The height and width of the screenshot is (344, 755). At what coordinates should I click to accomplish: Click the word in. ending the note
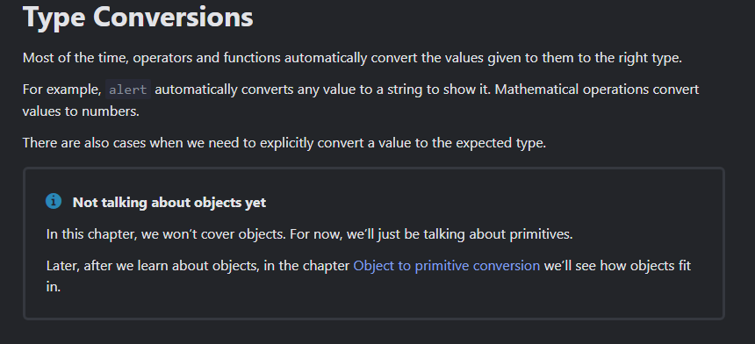pos(53,287)
